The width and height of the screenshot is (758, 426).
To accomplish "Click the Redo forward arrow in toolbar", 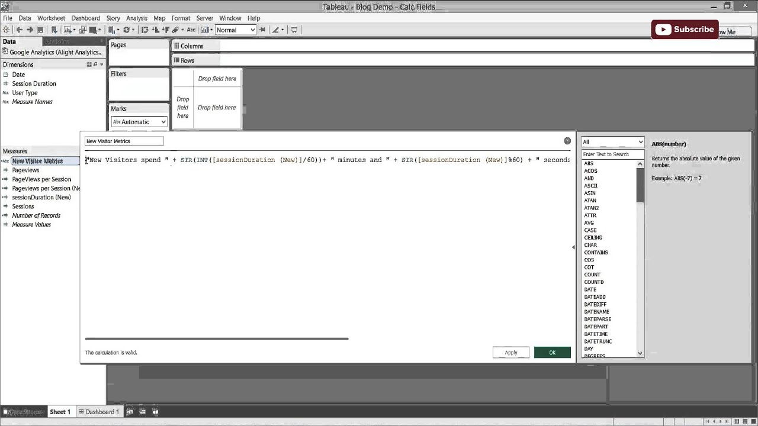I will click(30, 30).
